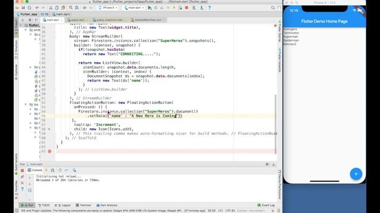Click the Find magnifier icon
The image size is (380, 213).
tap(71, 8)
